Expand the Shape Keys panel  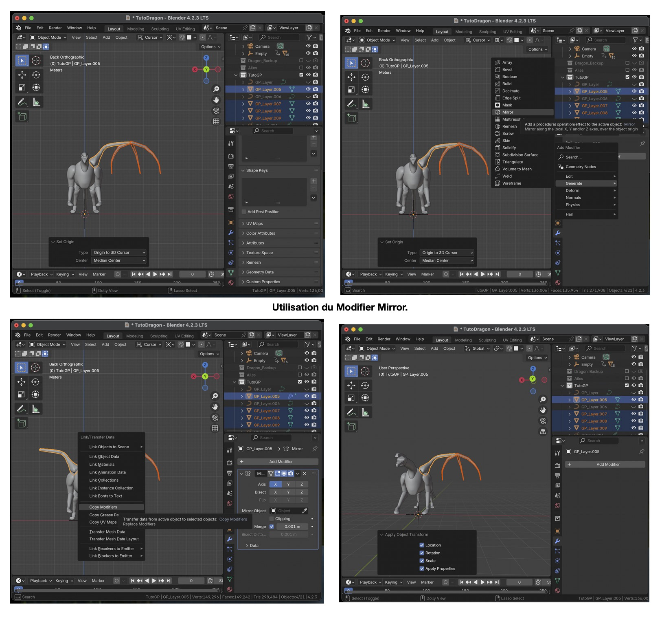coord(243,170)
